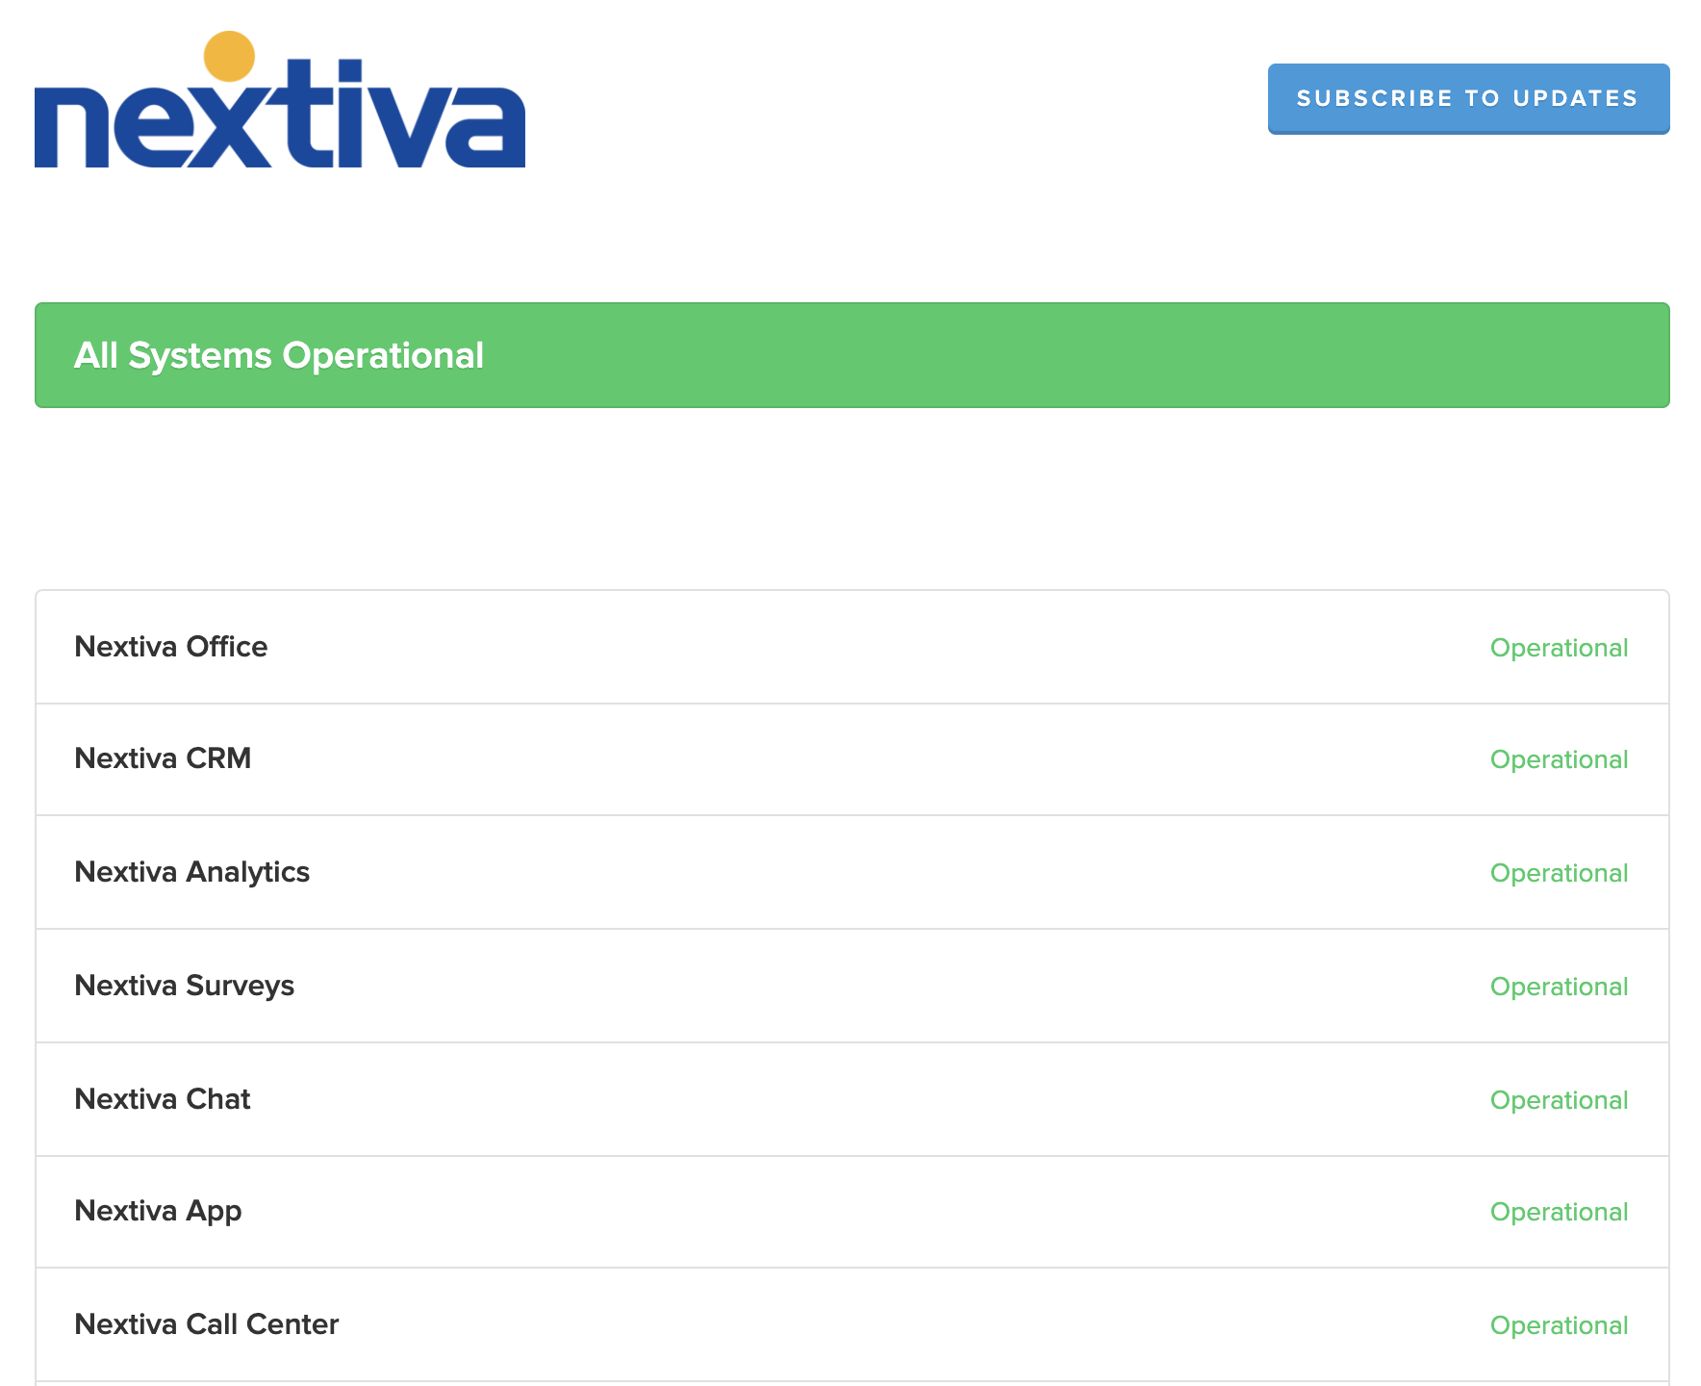Select the Nextiva Analytics component name
The width and height of the screenshot is (1701, 1386).
pyautogui.click(x=192, y=872)
